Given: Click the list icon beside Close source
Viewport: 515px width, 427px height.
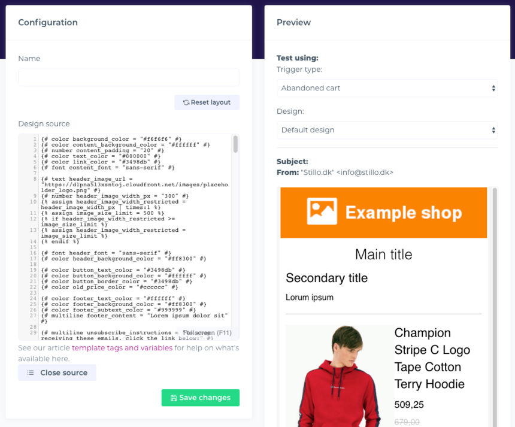Looking at the screenshot, I should (31, 373).
